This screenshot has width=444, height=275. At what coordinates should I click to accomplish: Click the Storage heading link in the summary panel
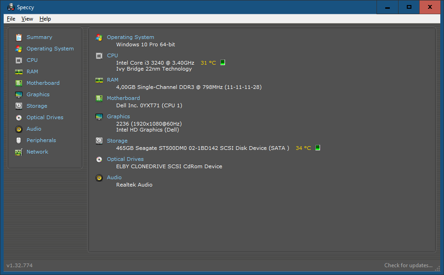(117, 141)
